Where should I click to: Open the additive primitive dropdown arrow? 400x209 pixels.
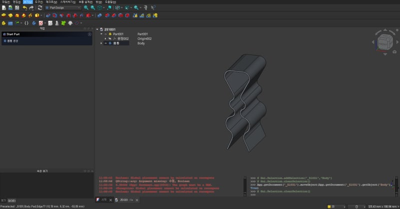coord(41,15)
